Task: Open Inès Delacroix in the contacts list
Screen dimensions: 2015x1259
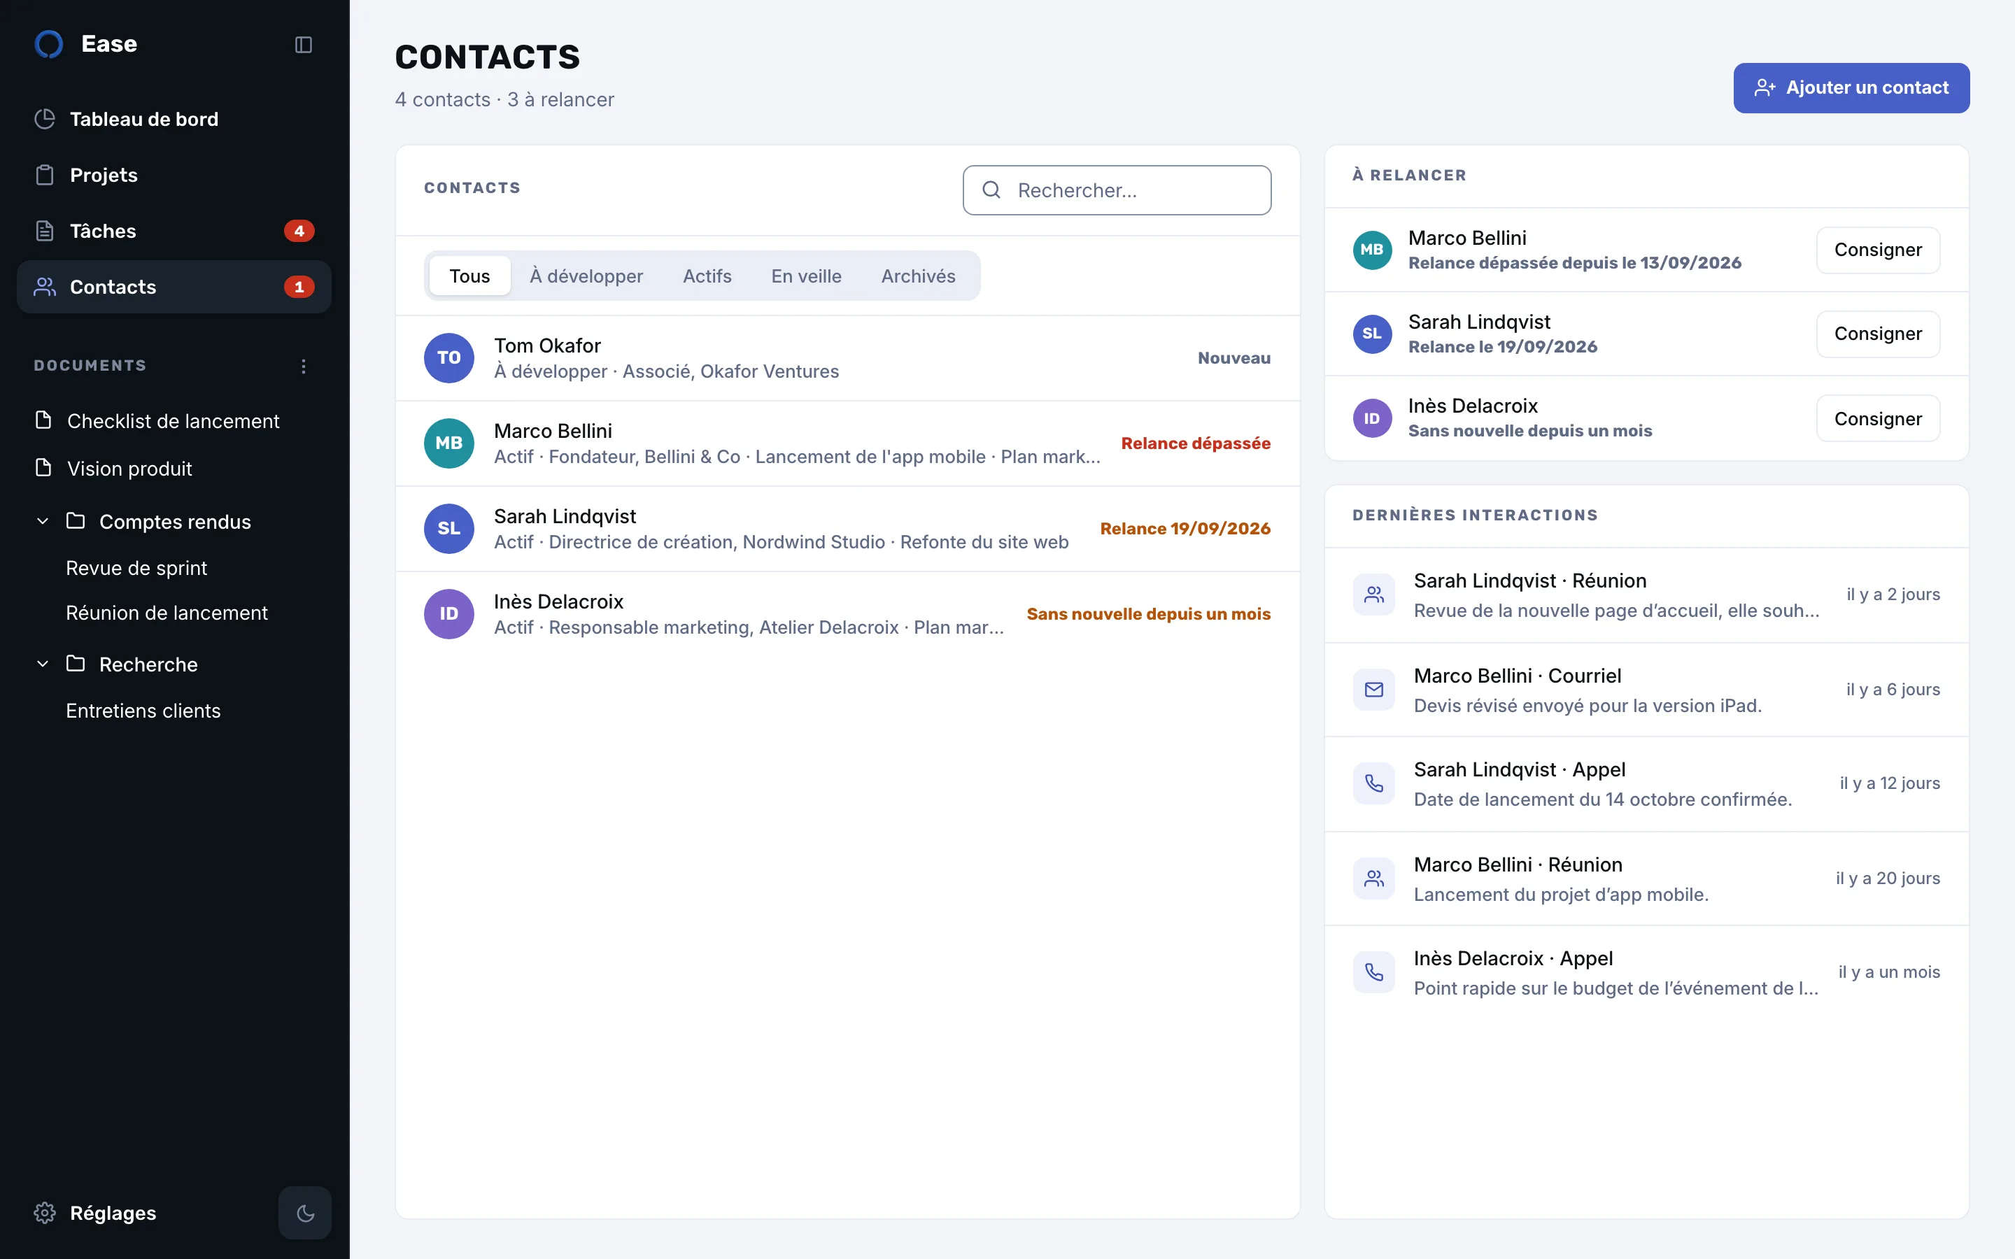Action: click(x=848, y=613)
